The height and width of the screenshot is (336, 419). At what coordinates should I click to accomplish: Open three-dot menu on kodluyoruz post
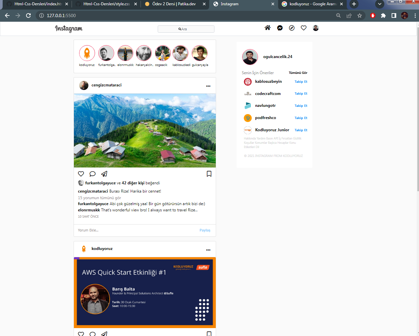(208, 250)
